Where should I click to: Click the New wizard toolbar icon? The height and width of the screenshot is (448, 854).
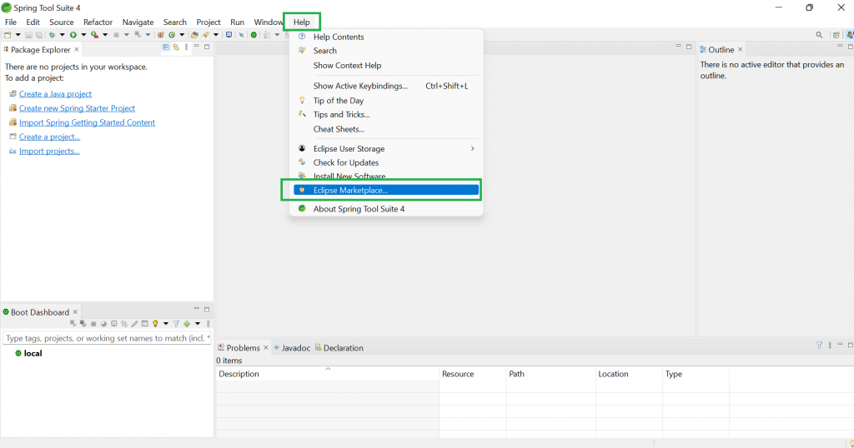coord(8,35)
